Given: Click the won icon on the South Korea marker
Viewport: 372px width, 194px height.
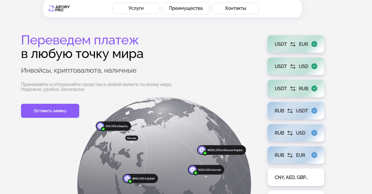Looking at the screenshot, I should 202,150.
